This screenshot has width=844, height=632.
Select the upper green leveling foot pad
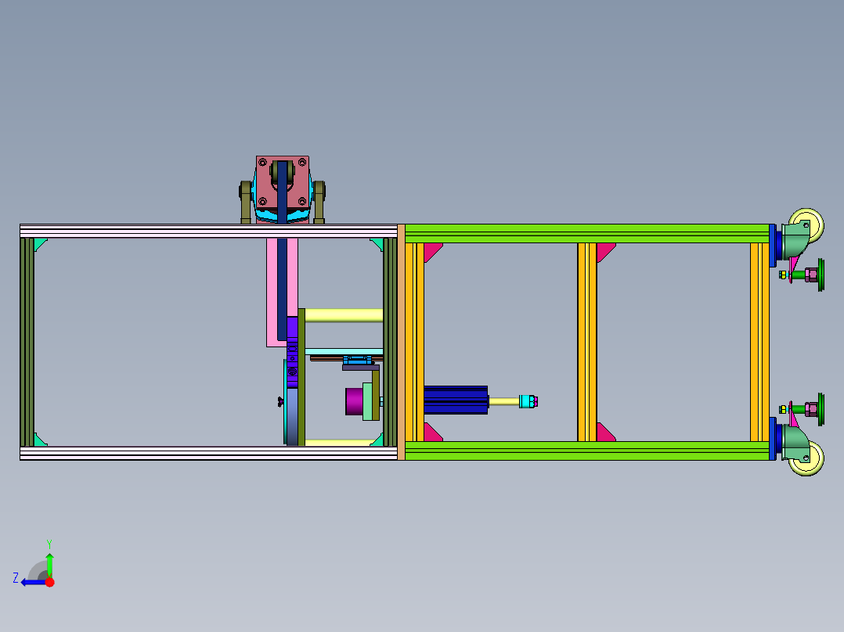tap(821, 275)
